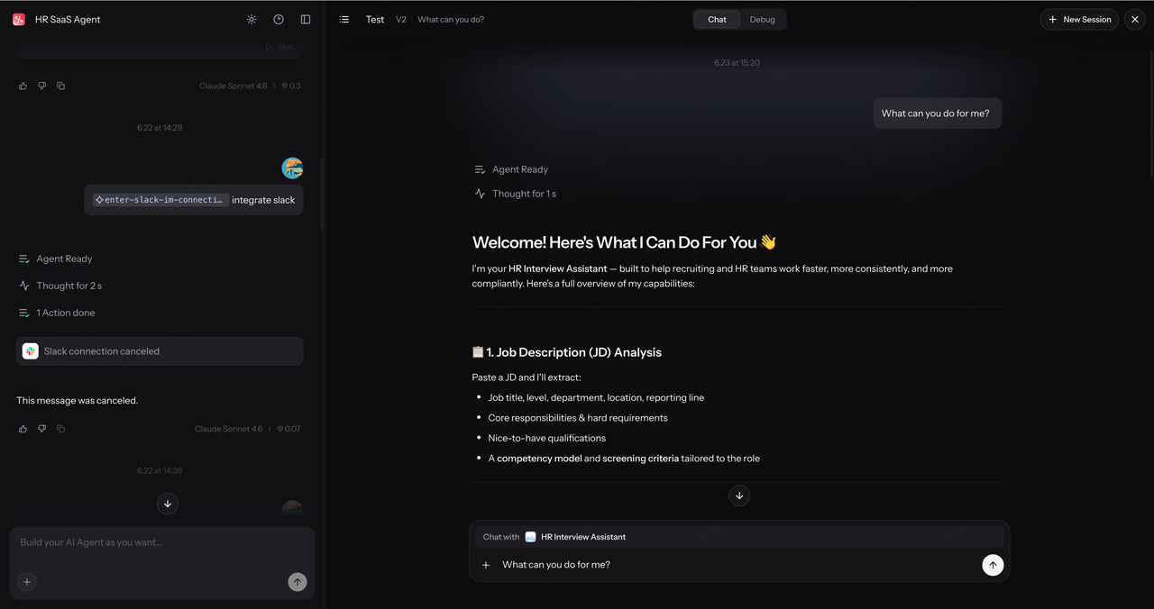Toggle the light/dark theme sun icon
Screen dimensions: 1154x609
pyautogui.click(x=252, y=19)
